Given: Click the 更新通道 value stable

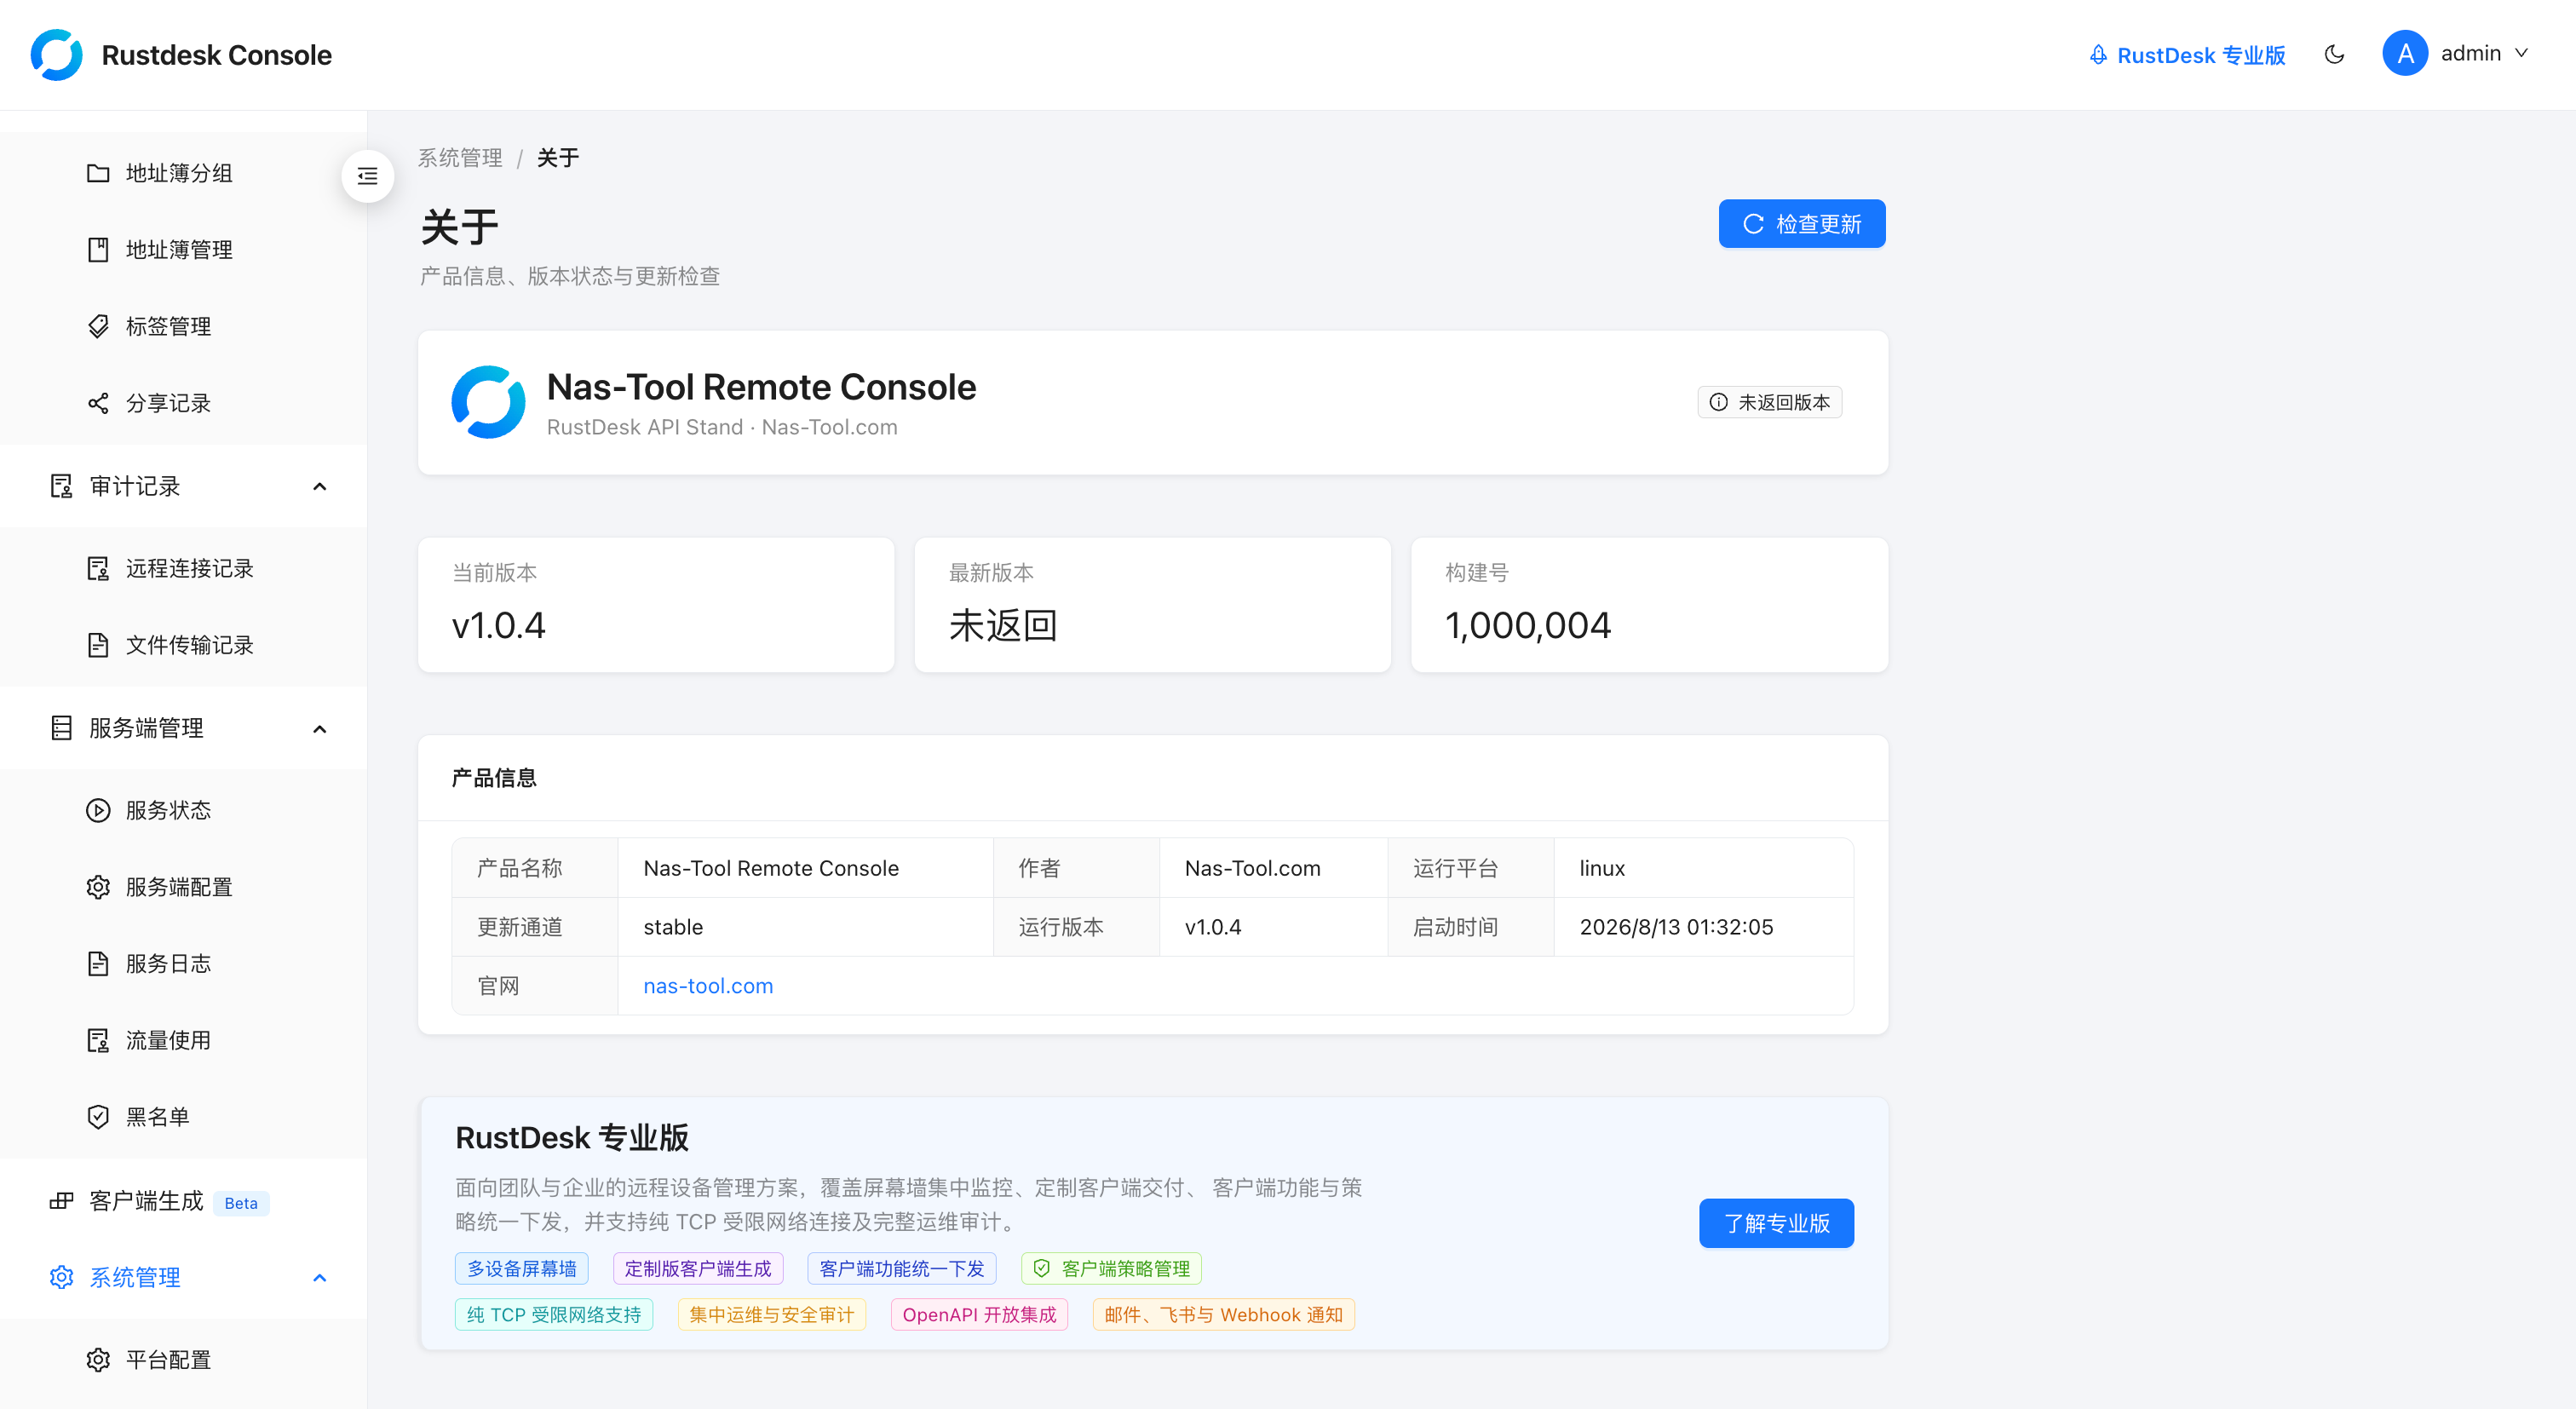Looking at the screenshot, I should click(673, 927).
